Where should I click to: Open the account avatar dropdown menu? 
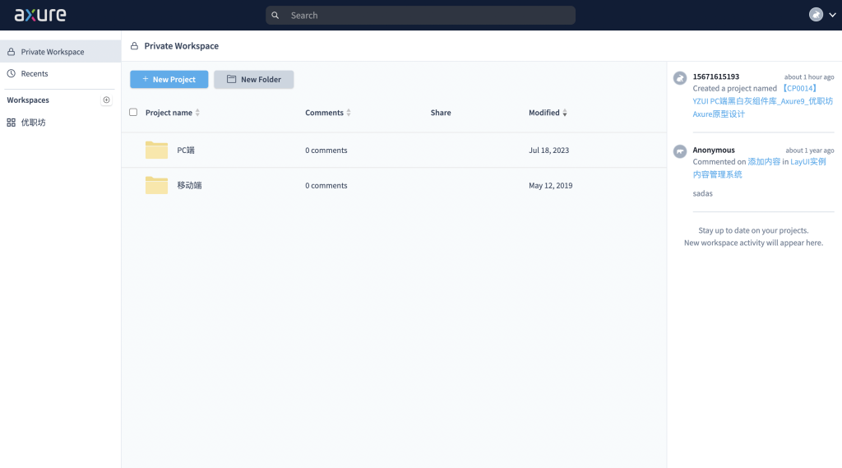[x=823, y=15]
